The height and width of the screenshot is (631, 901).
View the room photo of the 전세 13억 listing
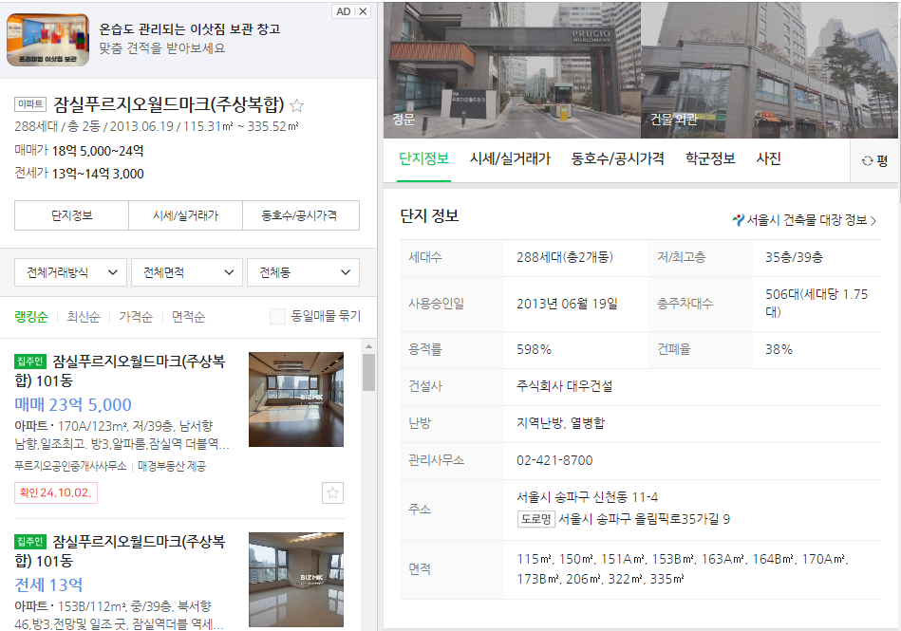coord(296,580)
